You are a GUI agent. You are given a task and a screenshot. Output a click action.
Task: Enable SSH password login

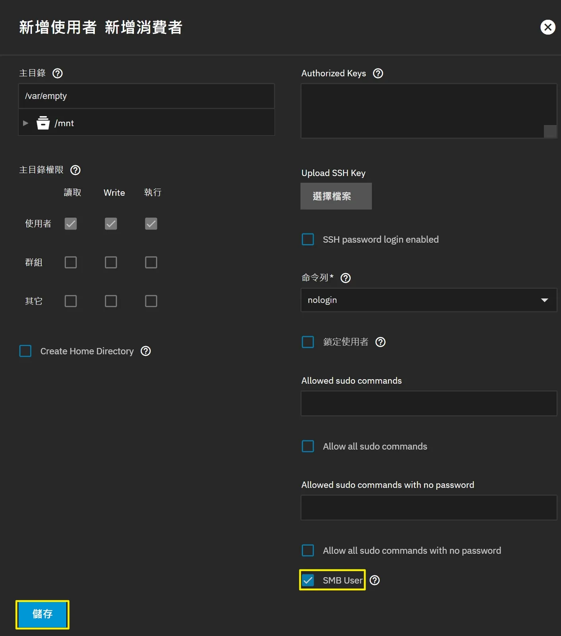coord(308,239)
